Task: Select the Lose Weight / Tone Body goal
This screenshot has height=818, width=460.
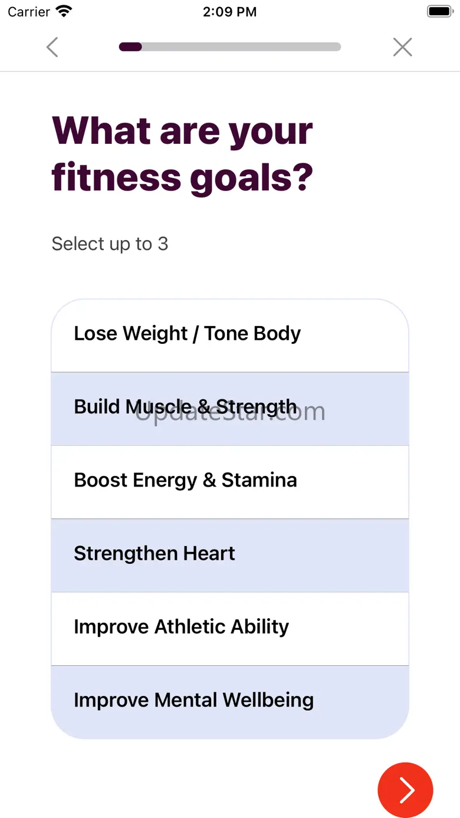Action: click(x=229, y=334)
